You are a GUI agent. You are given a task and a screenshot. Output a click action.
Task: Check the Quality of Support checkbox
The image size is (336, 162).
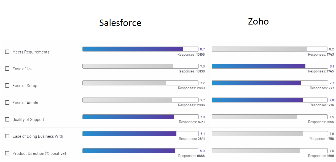click(7, 119)
